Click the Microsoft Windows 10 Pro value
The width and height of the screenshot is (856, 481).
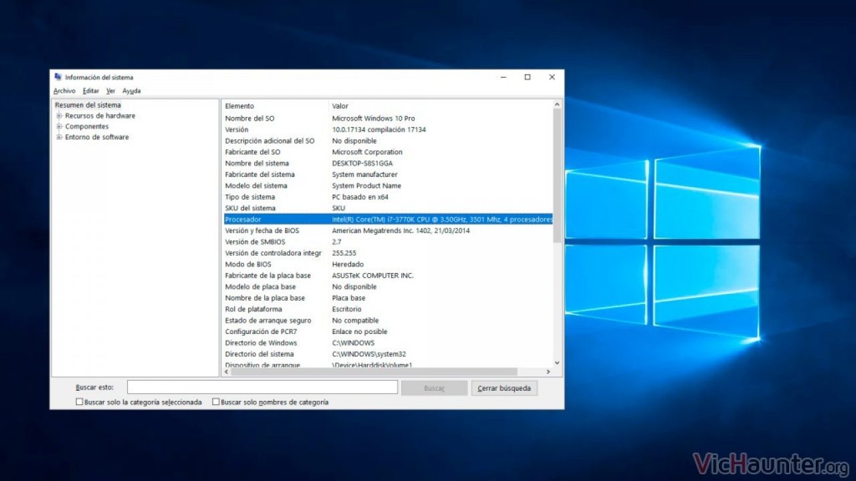(x=373, y=118)
